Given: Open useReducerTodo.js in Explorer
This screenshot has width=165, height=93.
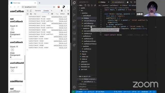Looking at the screenshot, I should coord(90,44).
